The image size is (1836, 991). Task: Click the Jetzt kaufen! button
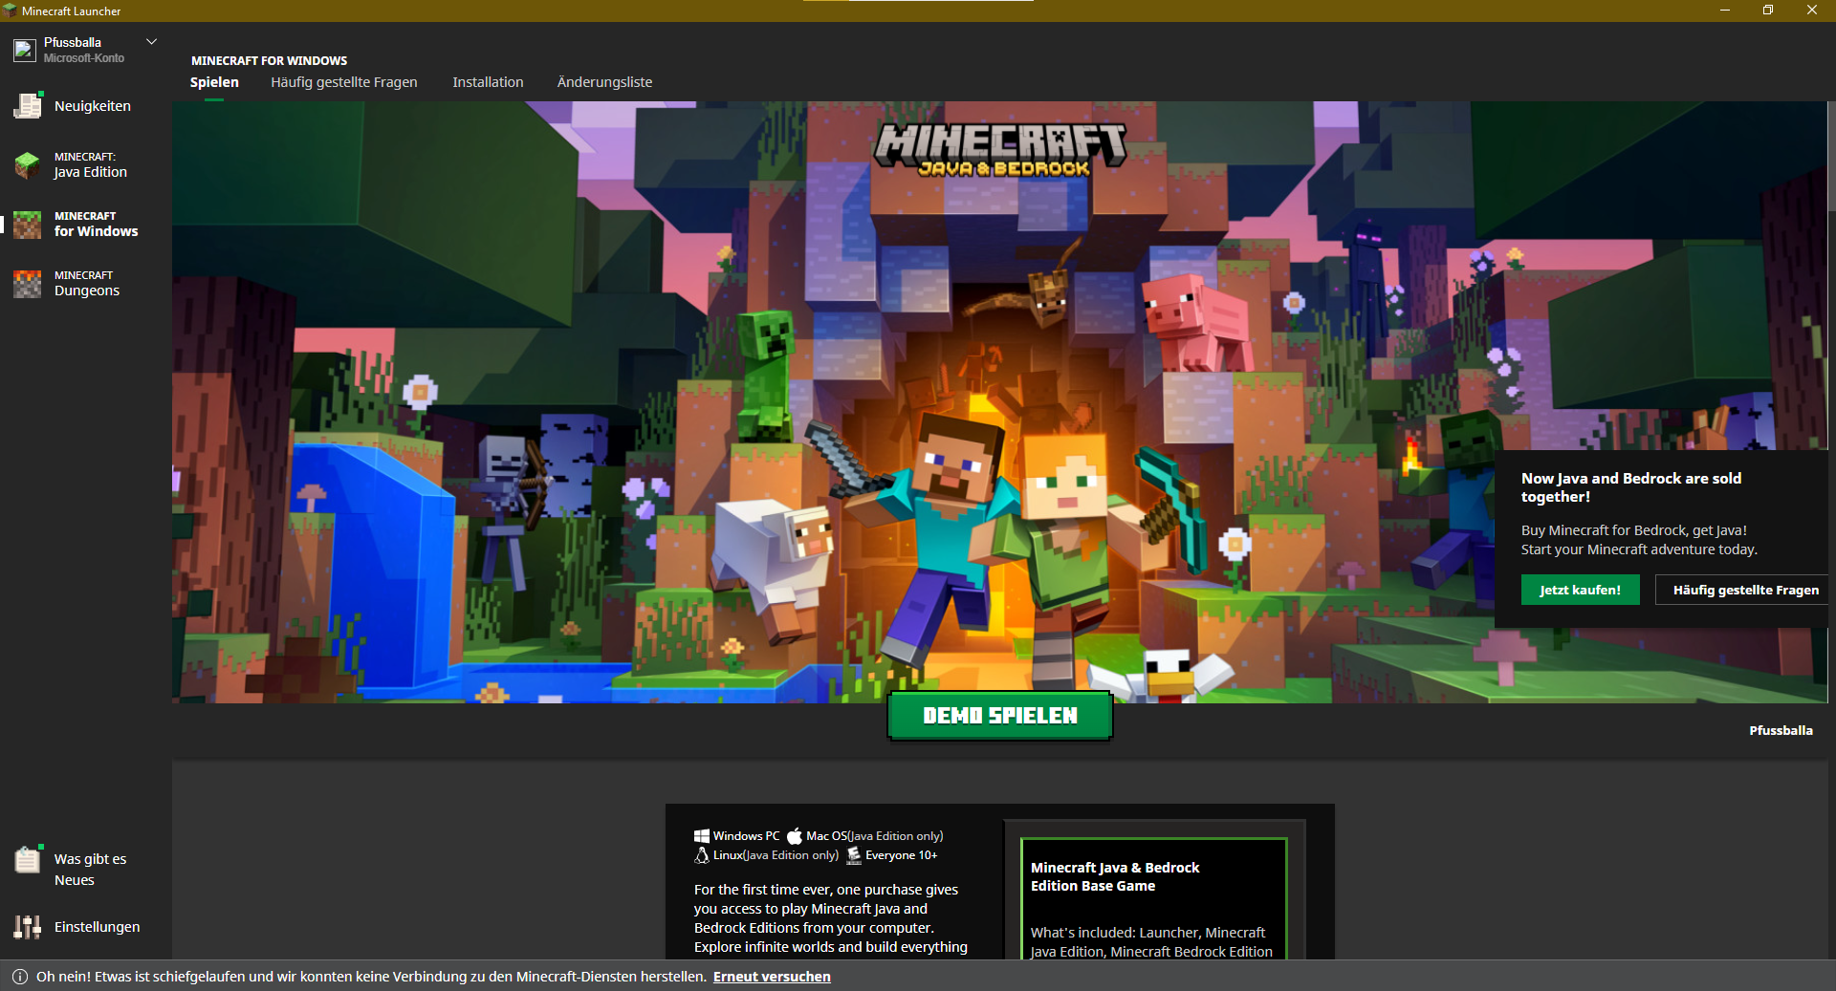[1580, 590]
